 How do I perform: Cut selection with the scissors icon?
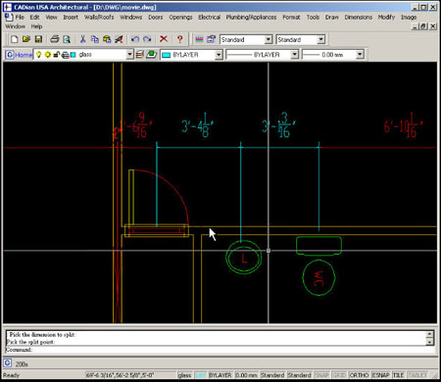pos(82,39)
